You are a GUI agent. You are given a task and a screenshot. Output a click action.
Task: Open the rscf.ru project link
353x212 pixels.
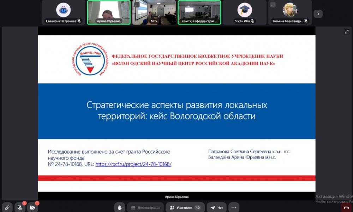133,164
